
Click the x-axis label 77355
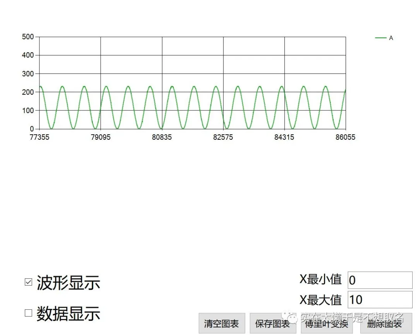39,137
